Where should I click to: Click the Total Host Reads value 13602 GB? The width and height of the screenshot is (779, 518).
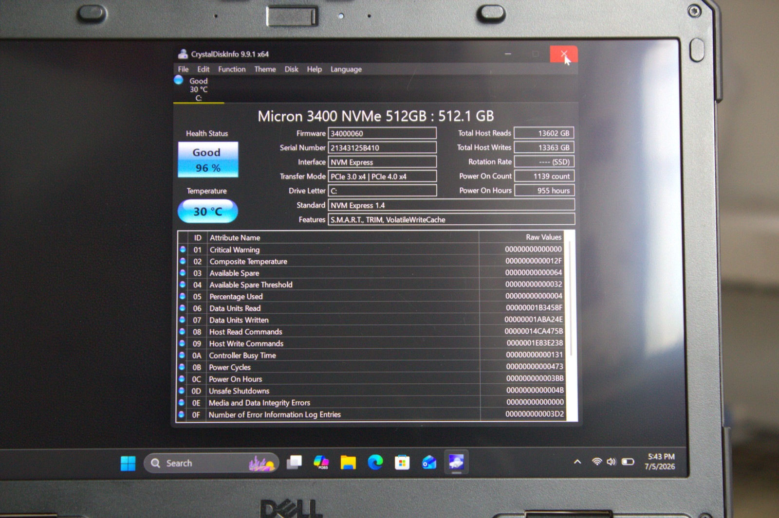pos(544,133)
